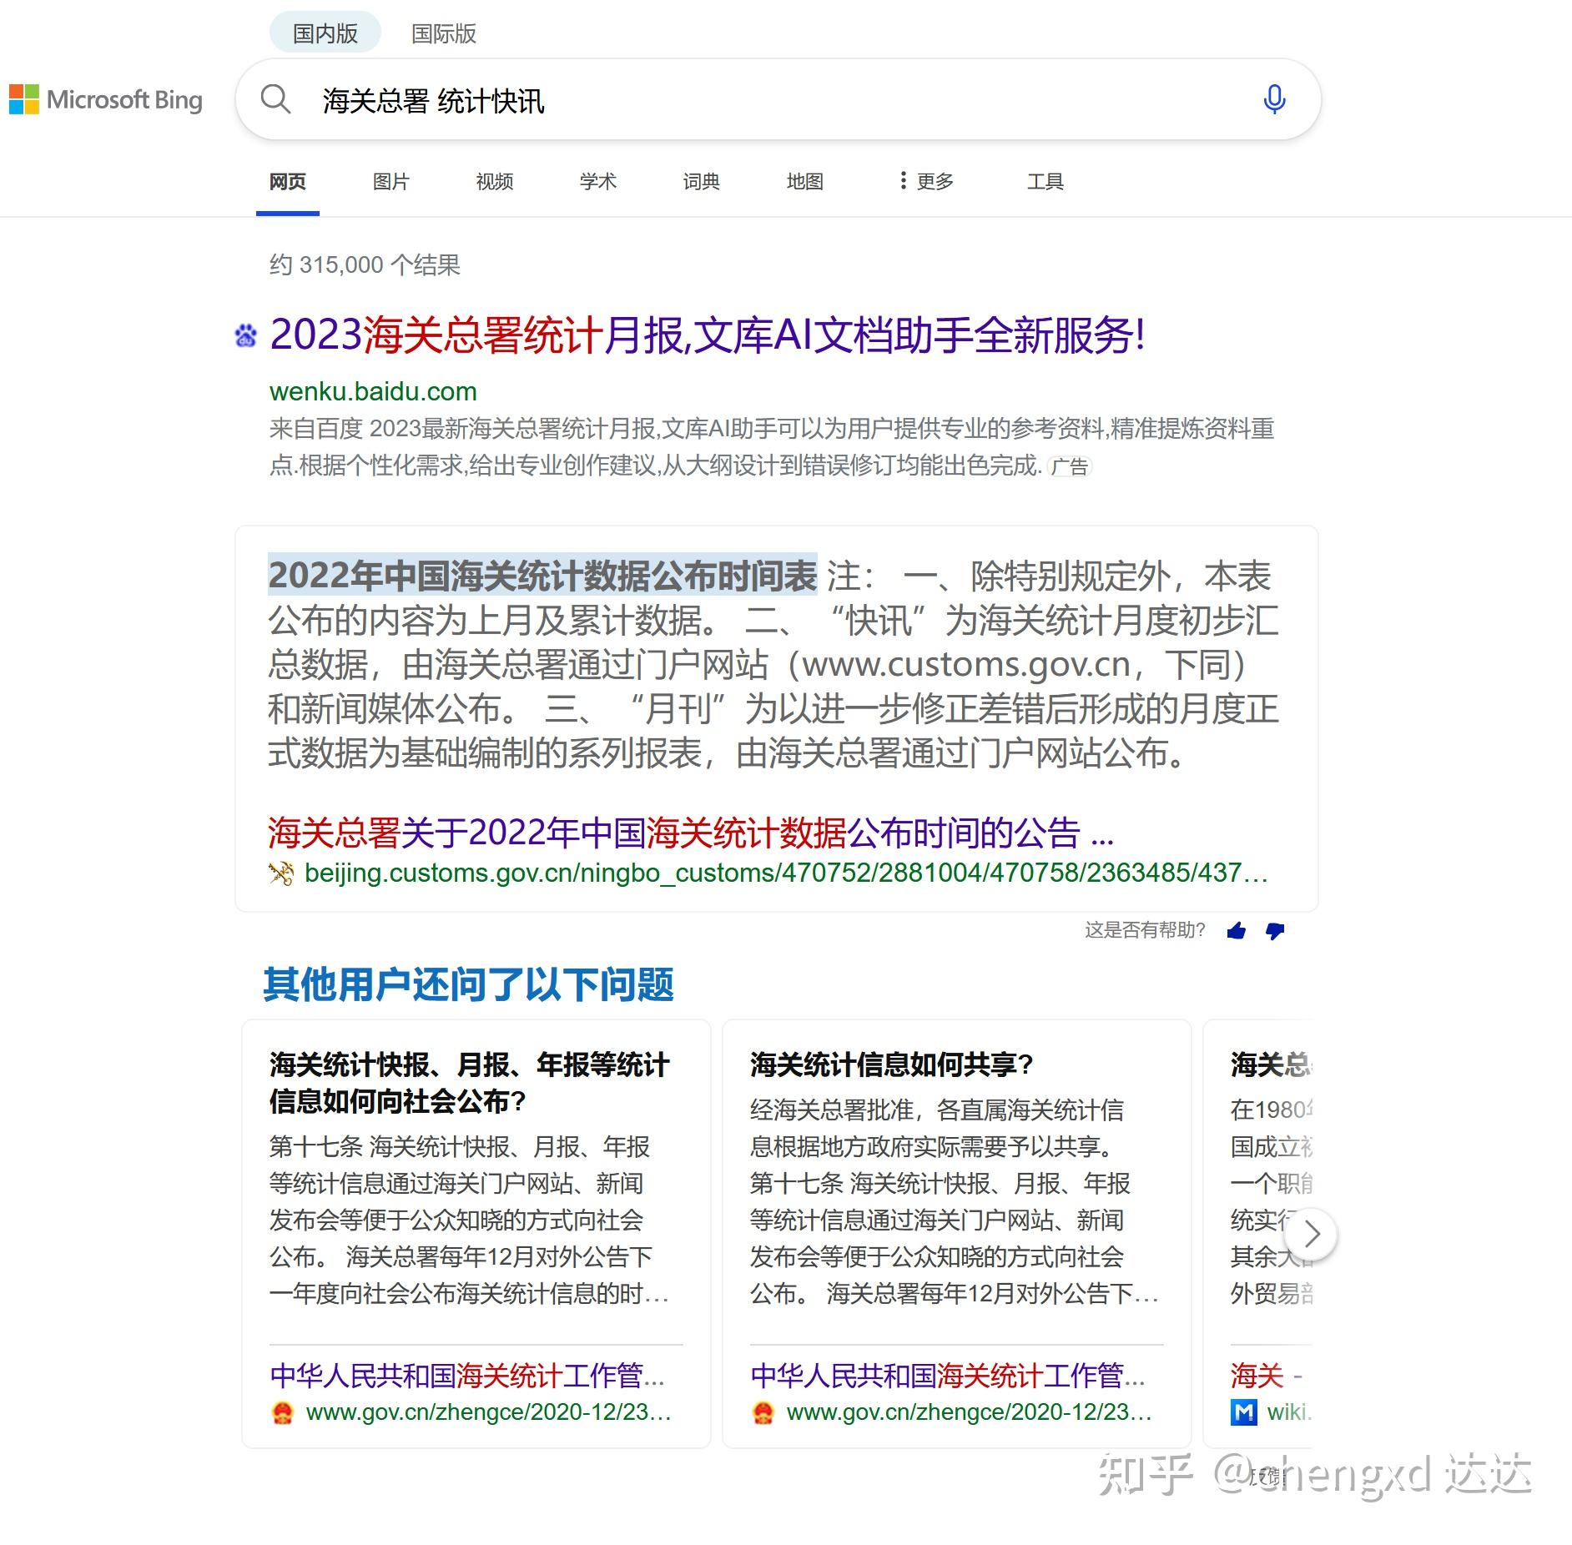Viewport: 1572px width, 1545px height.
Task: Open beijing.customs.gov.cn result URL
Action: (x=785, y=873)
